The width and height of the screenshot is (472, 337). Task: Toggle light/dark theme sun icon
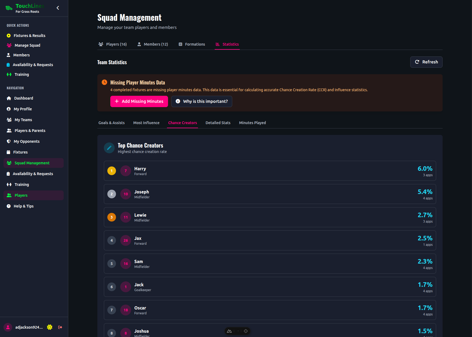[50, 327]
